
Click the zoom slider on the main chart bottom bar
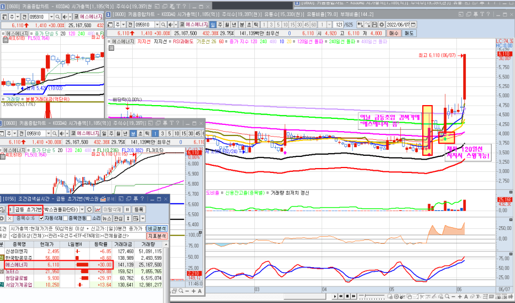371,297
